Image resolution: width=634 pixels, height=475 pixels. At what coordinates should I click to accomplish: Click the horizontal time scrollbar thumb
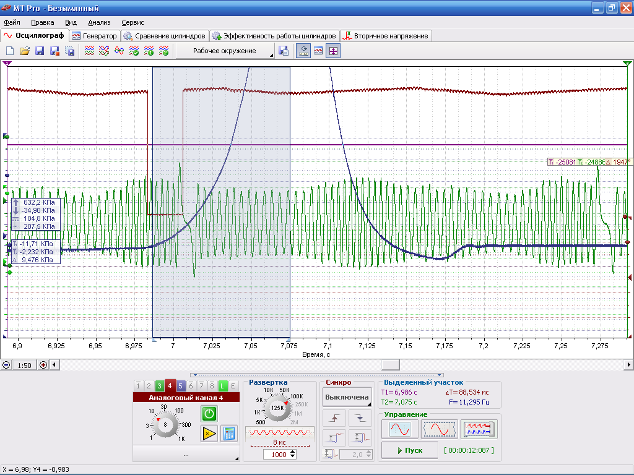click(391, 365)
